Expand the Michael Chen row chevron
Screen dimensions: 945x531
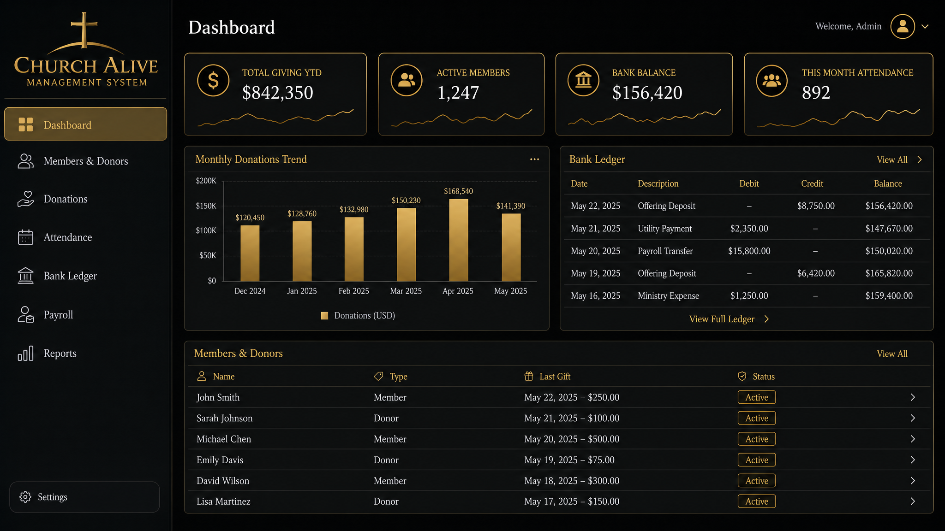tap(913, 439)
